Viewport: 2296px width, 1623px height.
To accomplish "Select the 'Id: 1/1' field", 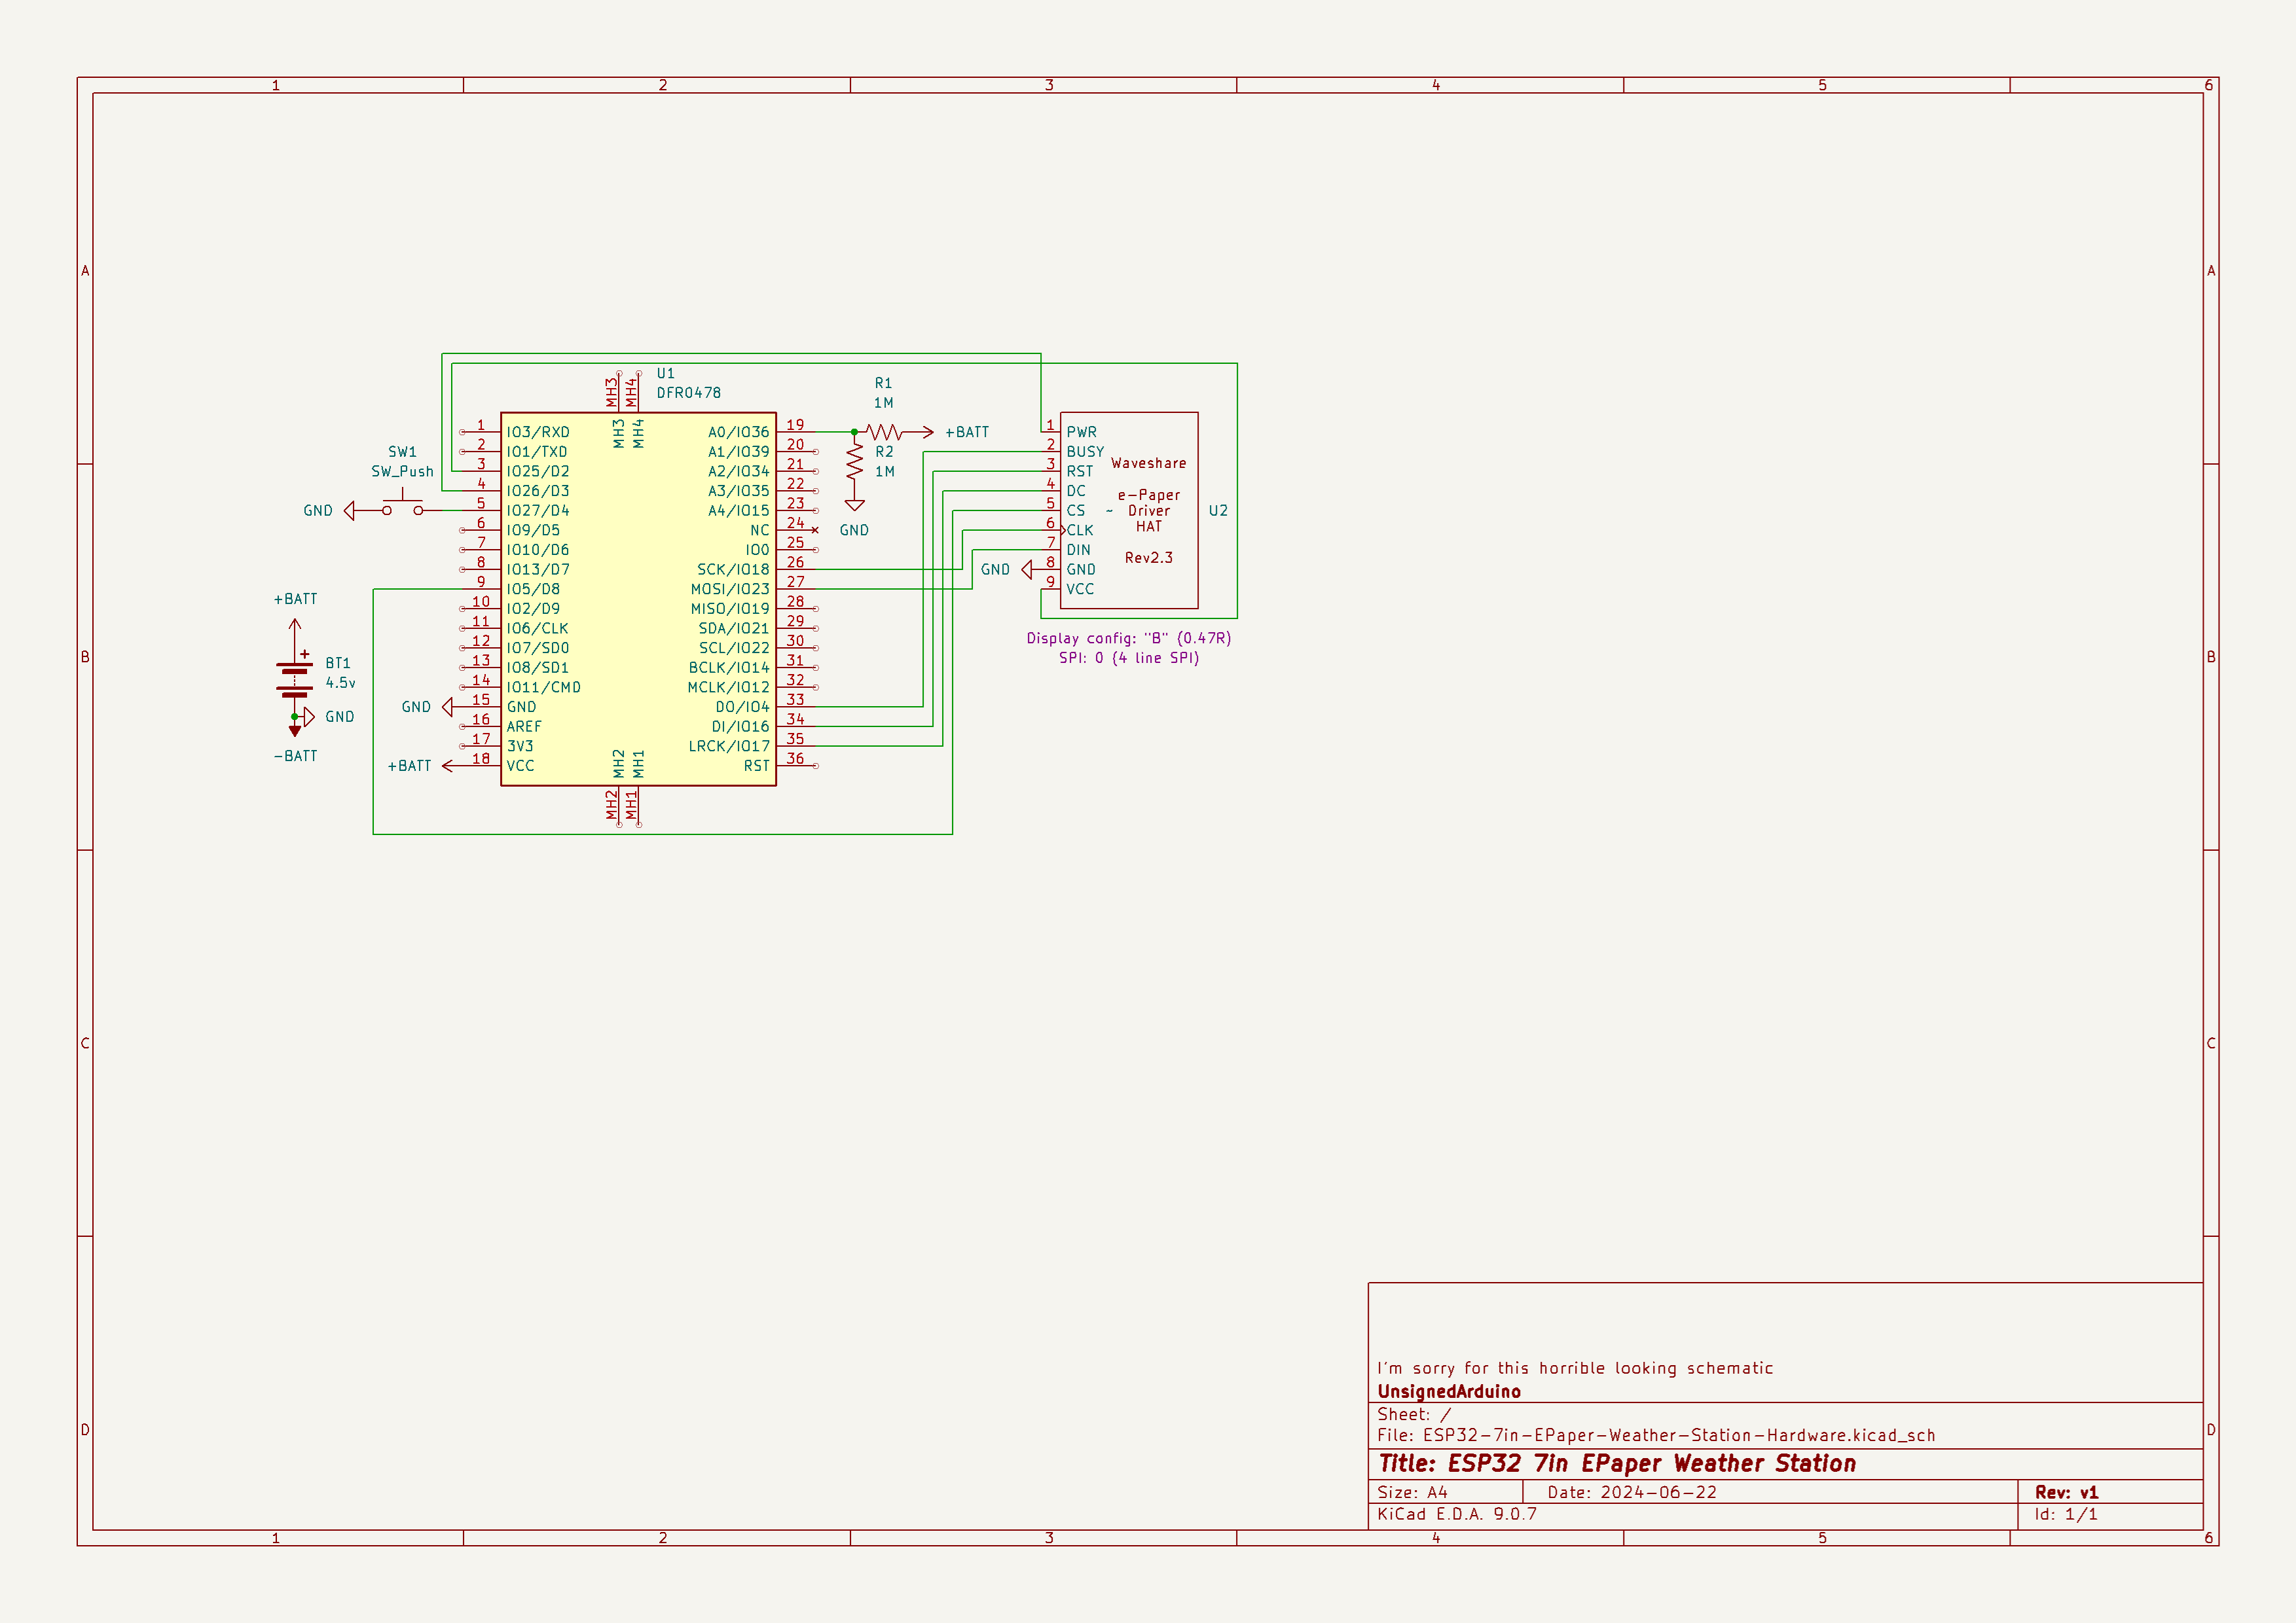I will coord(2066,1514).
